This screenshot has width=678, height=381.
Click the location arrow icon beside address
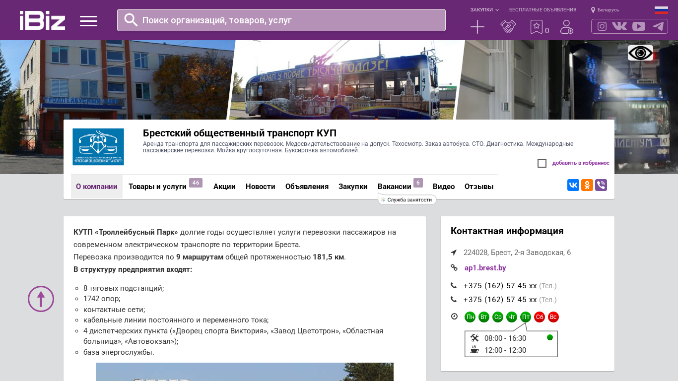pos(454,253)
